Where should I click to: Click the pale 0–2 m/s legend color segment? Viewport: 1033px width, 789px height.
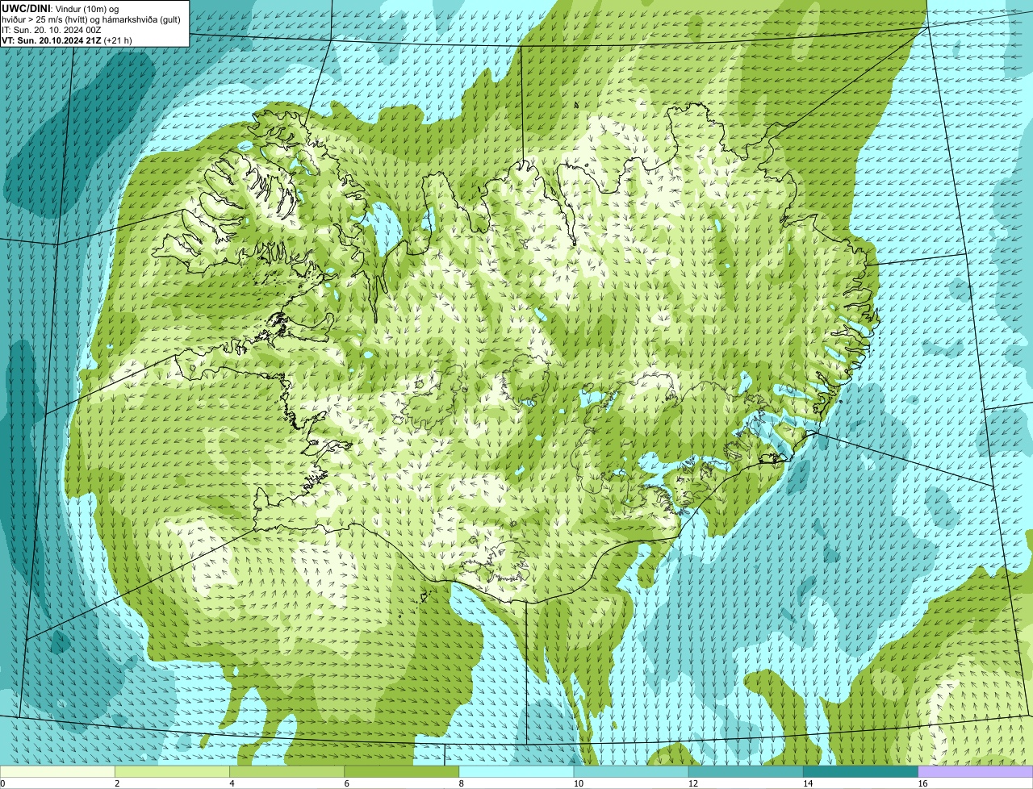pyautogui.click(x=57, y=771)
